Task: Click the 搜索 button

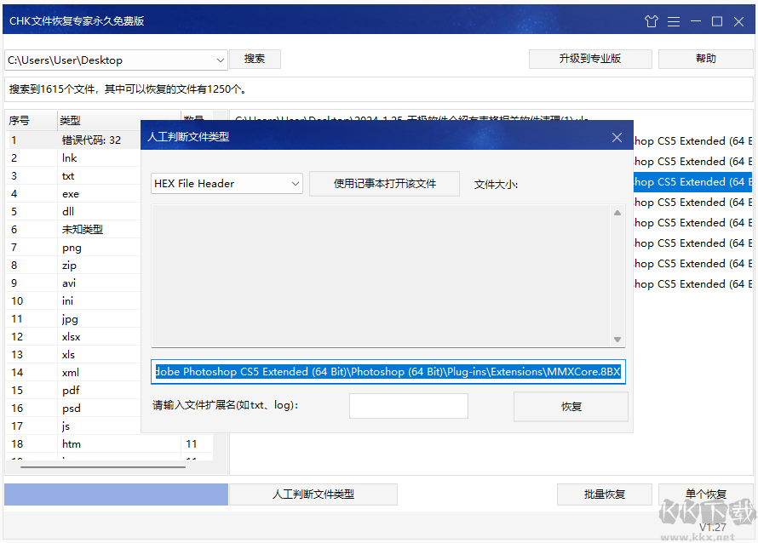Action: pos(255,59)
